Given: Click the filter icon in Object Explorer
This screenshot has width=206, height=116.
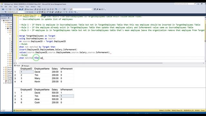Looking at the screenshot, I should pos(9,18).
